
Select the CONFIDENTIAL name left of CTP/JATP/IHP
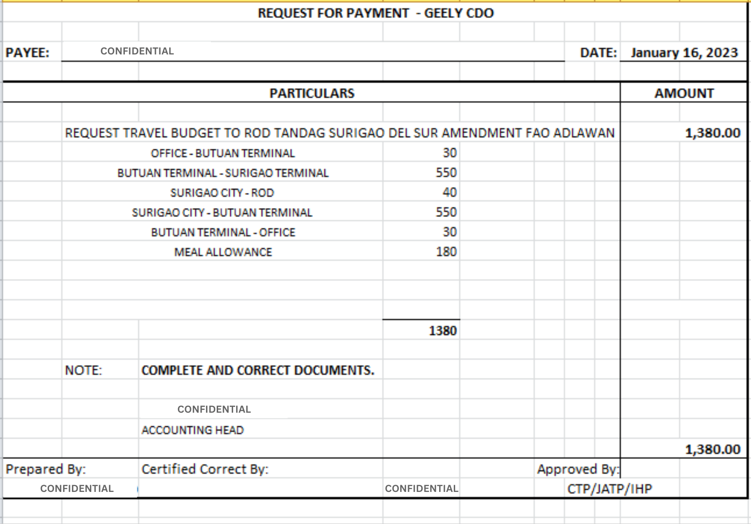(x=422, y=489)
